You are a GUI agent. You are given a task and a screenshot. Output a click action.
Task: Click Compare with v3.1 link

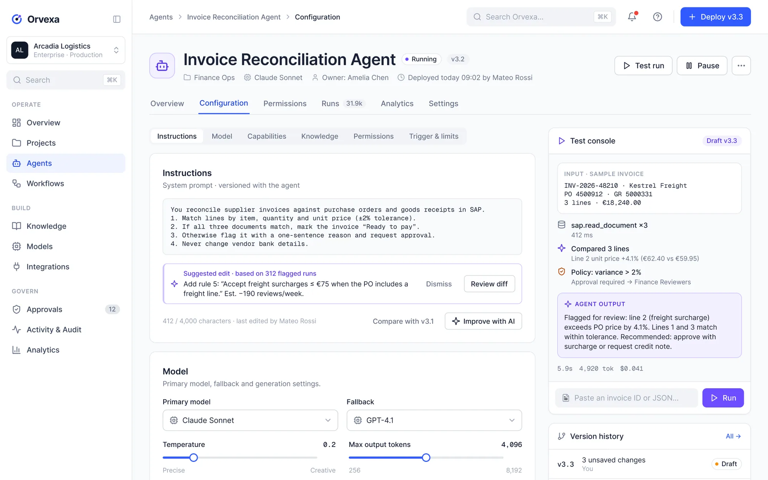403,321
